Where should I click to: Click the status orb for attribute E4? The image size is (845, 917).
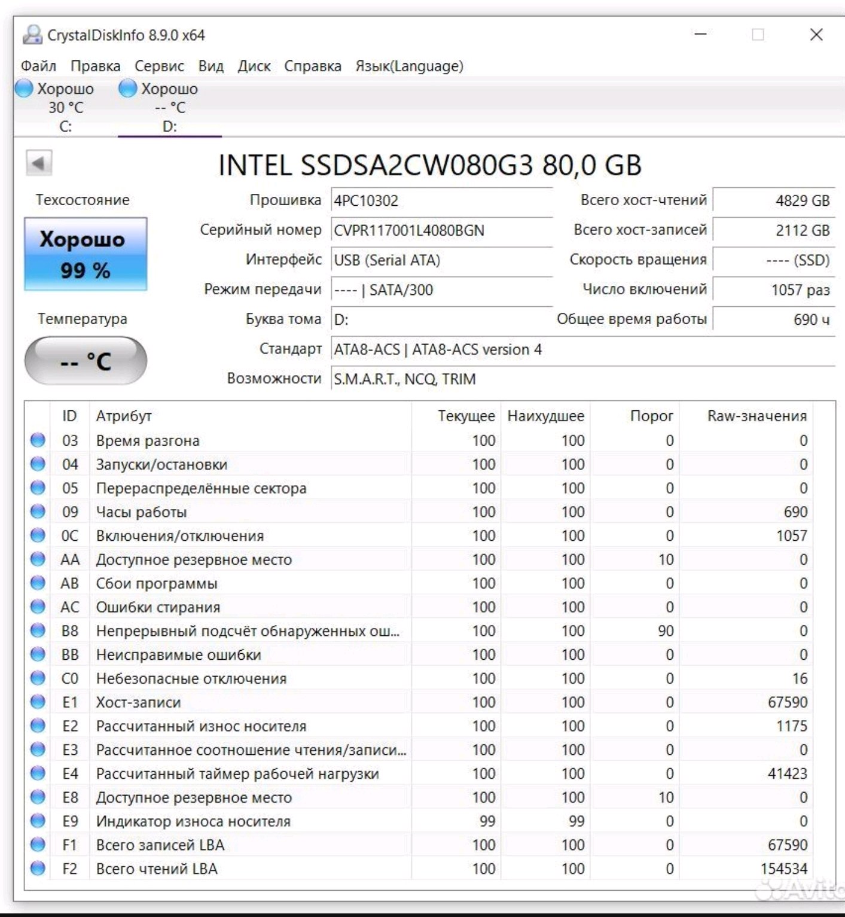(x=38, y=773)
